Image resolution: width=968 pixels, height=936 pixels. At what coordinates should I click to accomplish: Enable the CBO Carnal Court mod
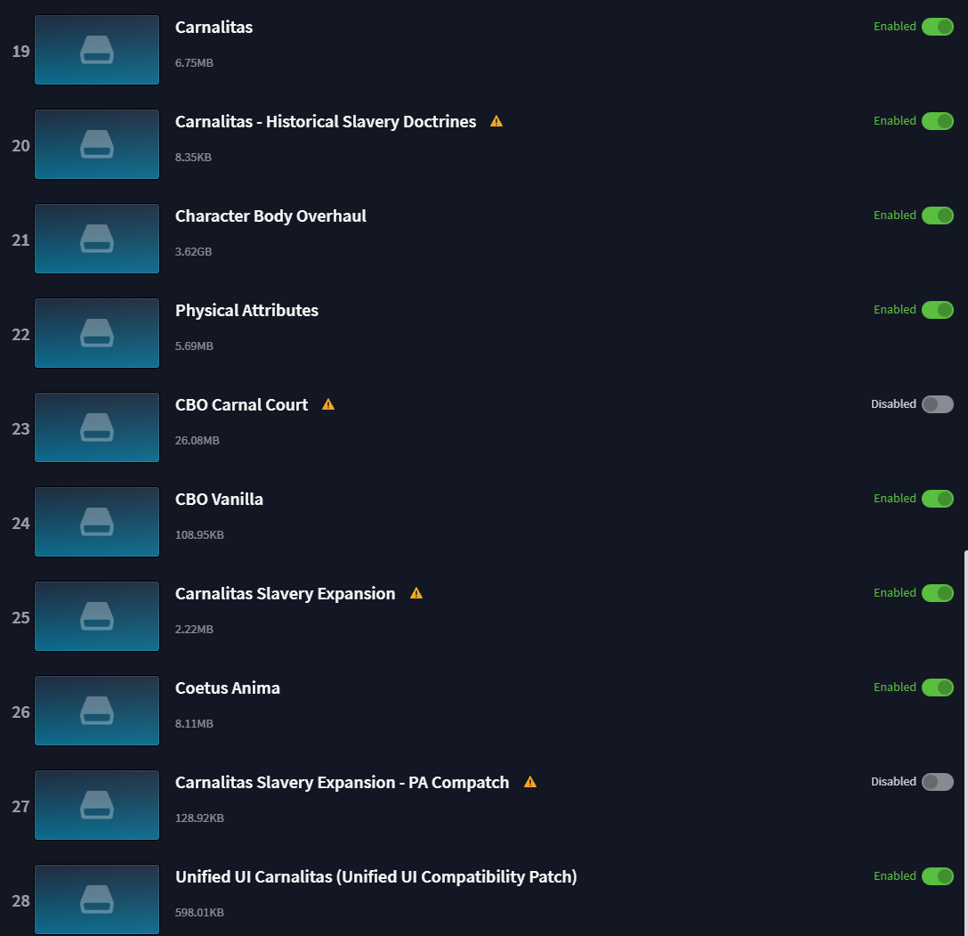click(937, 404)
